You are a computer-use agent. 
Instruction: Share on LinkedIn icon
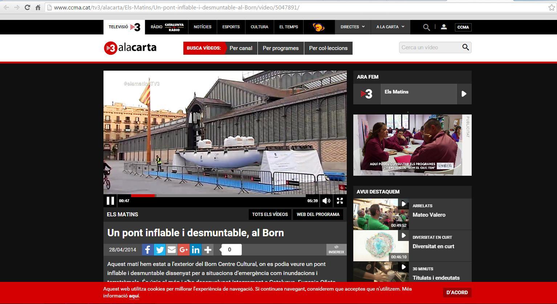(x=195, y=250)
